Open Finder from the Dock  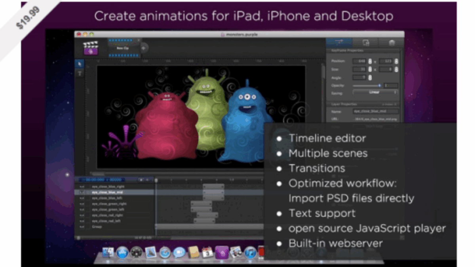click(108, 252)
